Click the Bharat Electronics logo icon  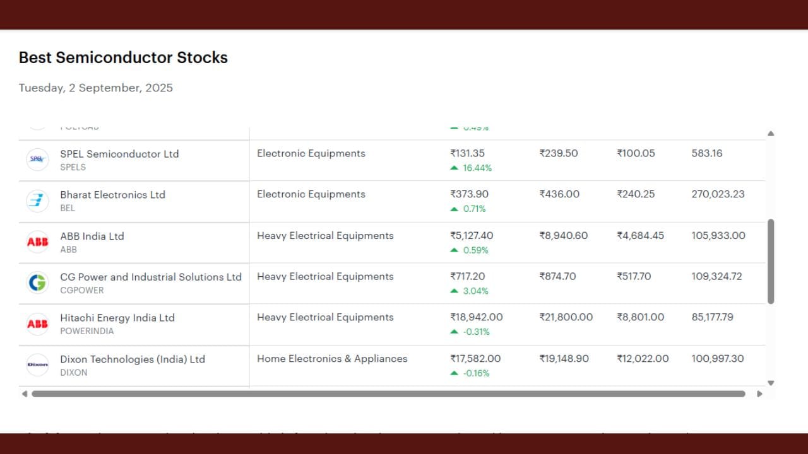click(x=38, y=201)
